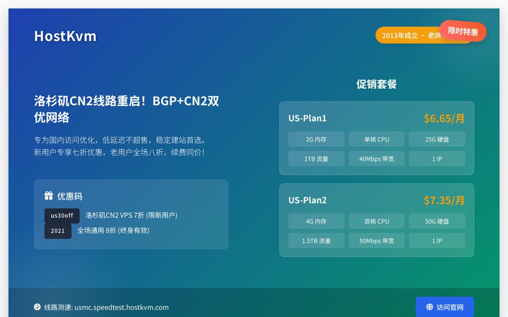Click the 1.5TB 流量 spec tag
Image resolution: width=508 pixels, height=317 pixels.
pos(316,240)
